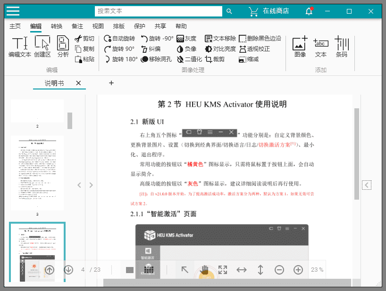Screen dimensions: 386x291
Task: Select the 裁剪 crop tool
Action: tap(214, 59)
